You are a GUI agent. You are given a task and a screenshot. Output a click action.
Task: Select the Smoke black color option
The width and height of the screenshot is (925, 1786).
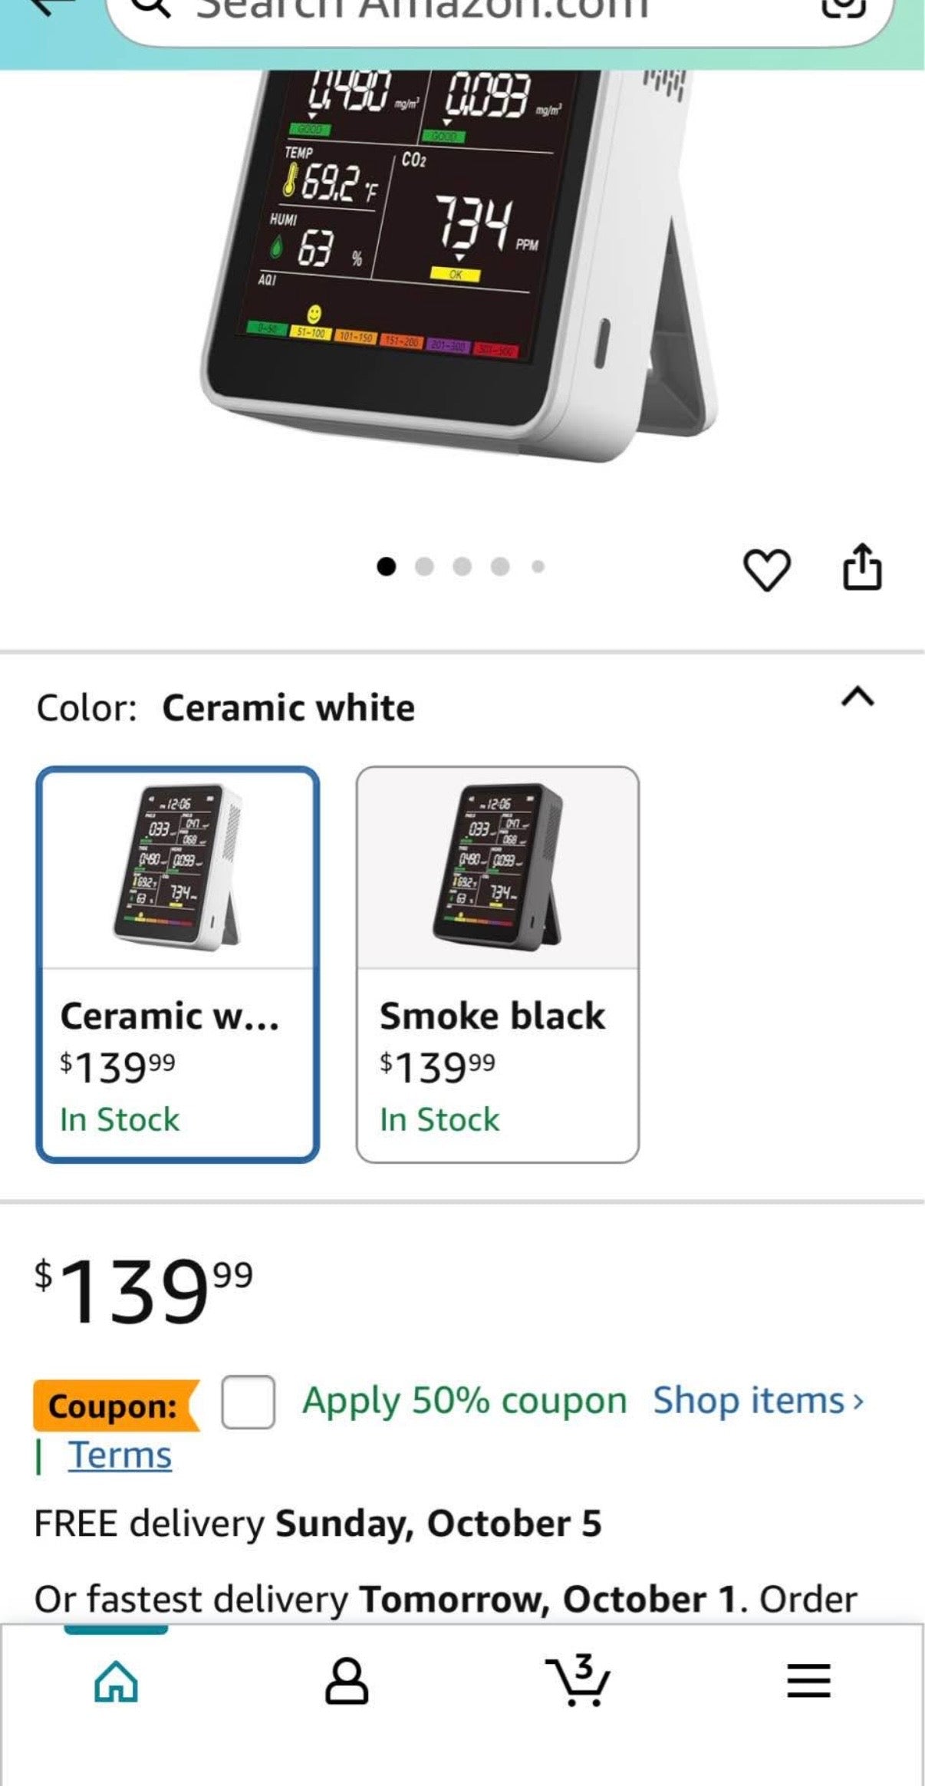[x=498, y=964]
